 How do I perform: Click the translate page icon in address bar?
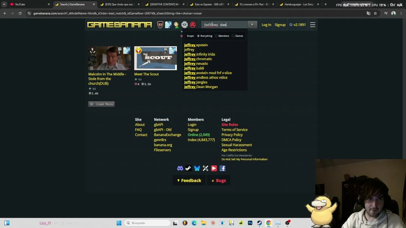click(x=368, y=13)
